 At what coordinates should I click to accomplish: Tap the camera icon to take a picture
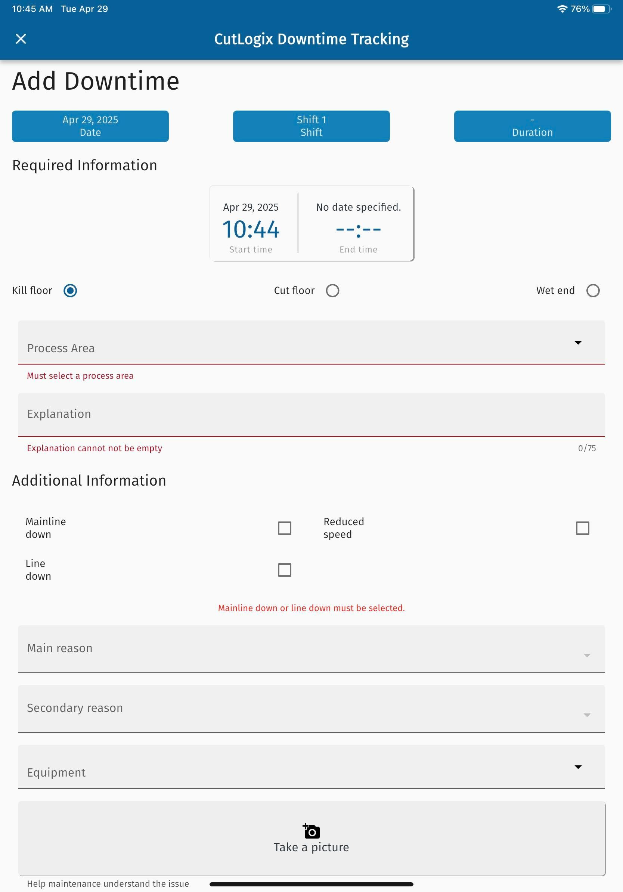(311, 831)
